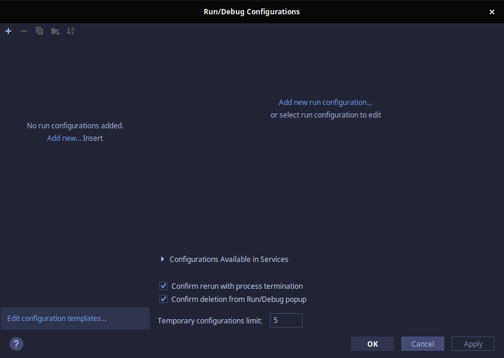
Task: Click the Create New Folder icon
Action: click(55, 31)
